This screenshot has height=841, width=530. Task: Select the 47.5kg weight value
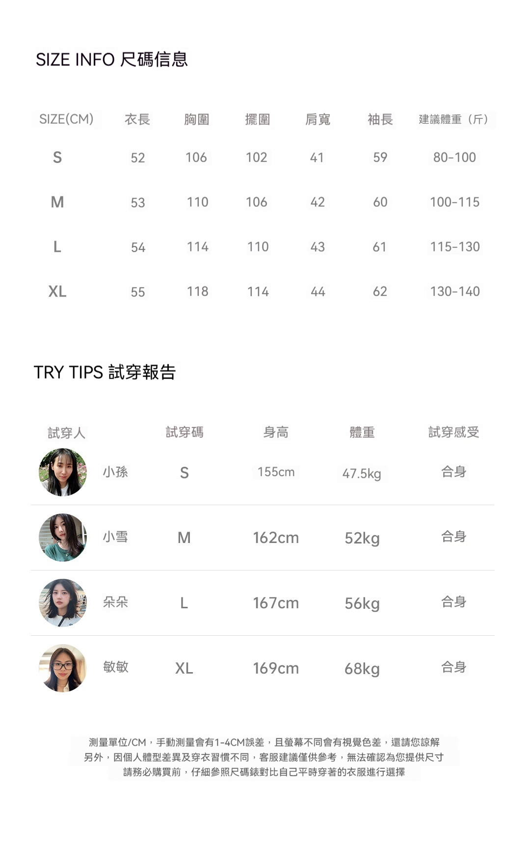point(362,474)
